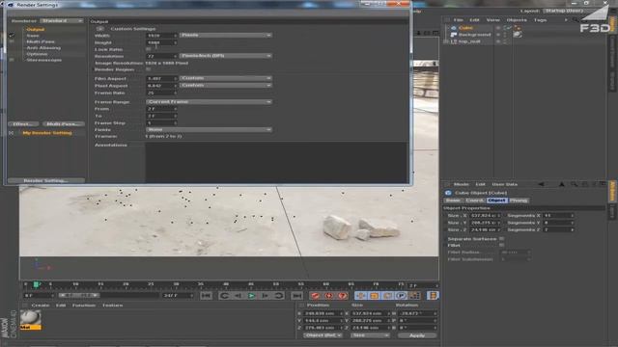Open the Object Manager File menu

click(x=458, y=19)
